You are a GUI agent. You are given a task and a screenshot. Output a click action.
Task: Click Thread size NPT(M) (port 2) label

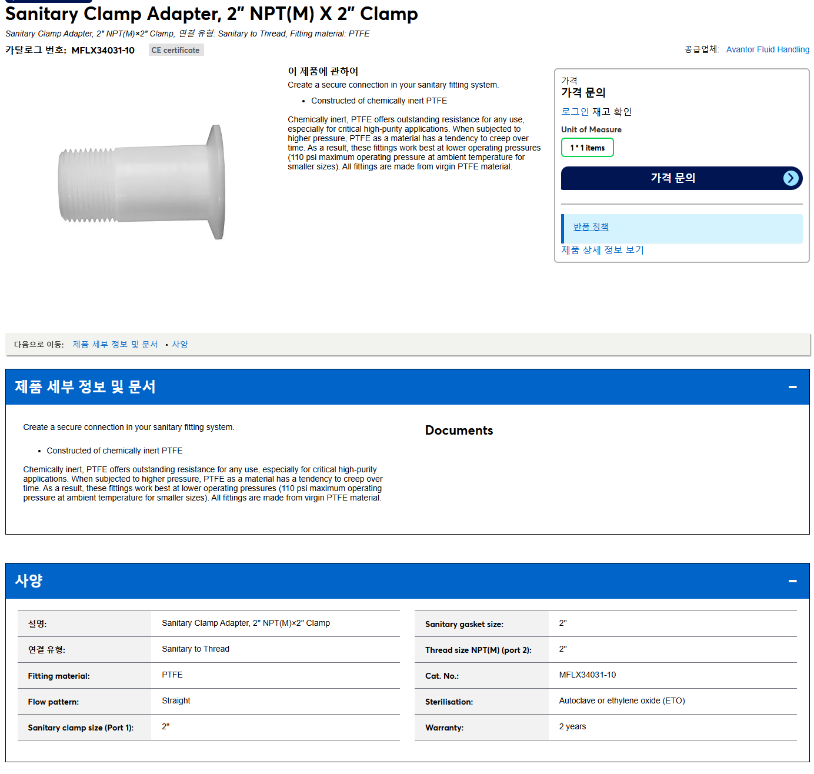coord(478,650)
